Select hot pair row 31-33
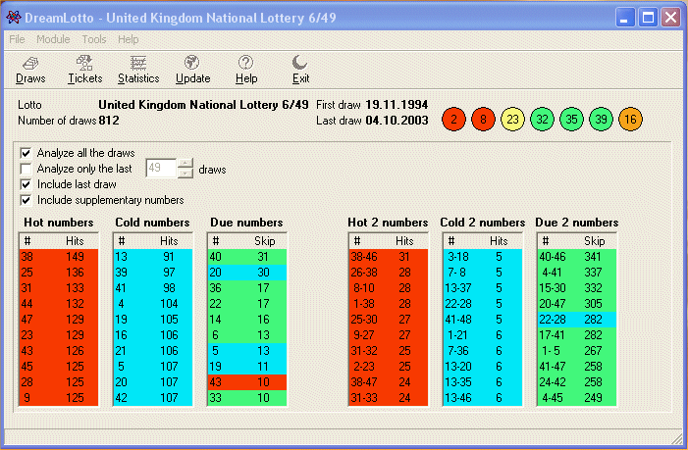The image size is (688, 450). (x=389, y=398)
